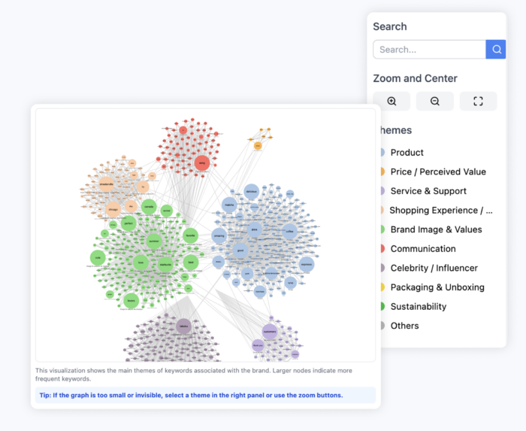Choose the Shopping Experience theme
This screenshot has height=431, width=526.
[440, 211]
